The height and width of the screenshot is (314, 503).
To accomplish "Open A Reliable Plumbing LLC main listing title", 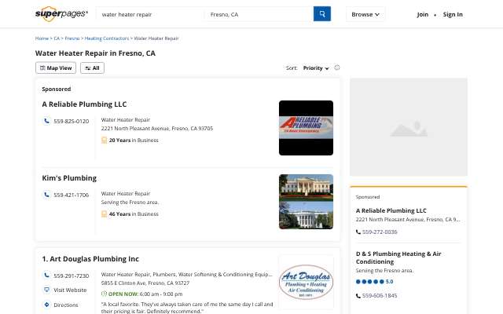I will [84, 104].
